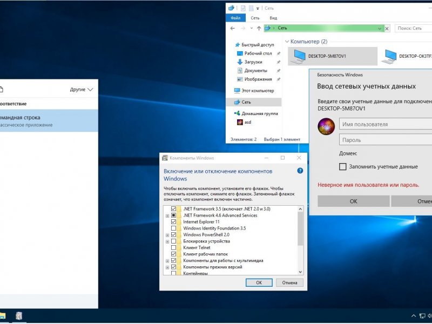Uncheck the Internet Explorer 11 checkbox
Image resolution: width=432 pixels, height=324 pixels.
173,221
